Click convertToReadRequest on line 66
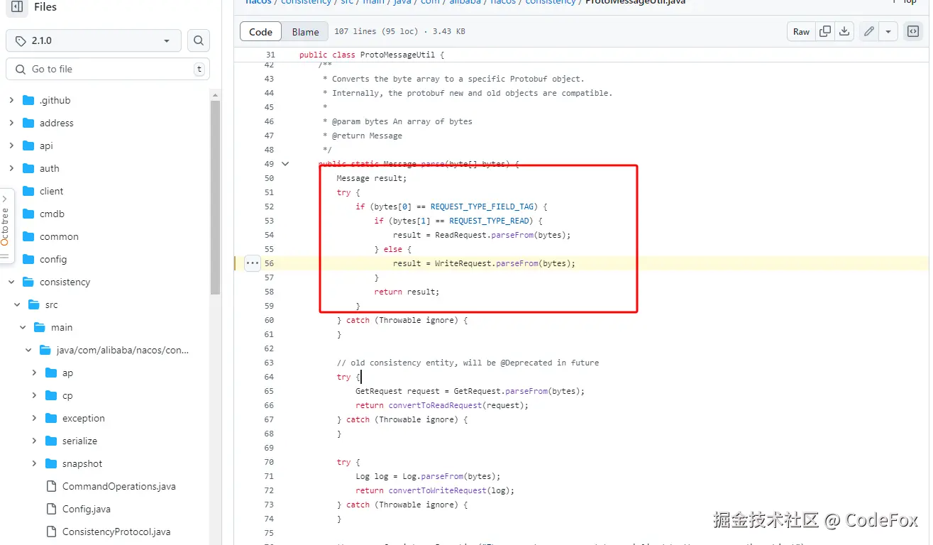 [435, 405]
